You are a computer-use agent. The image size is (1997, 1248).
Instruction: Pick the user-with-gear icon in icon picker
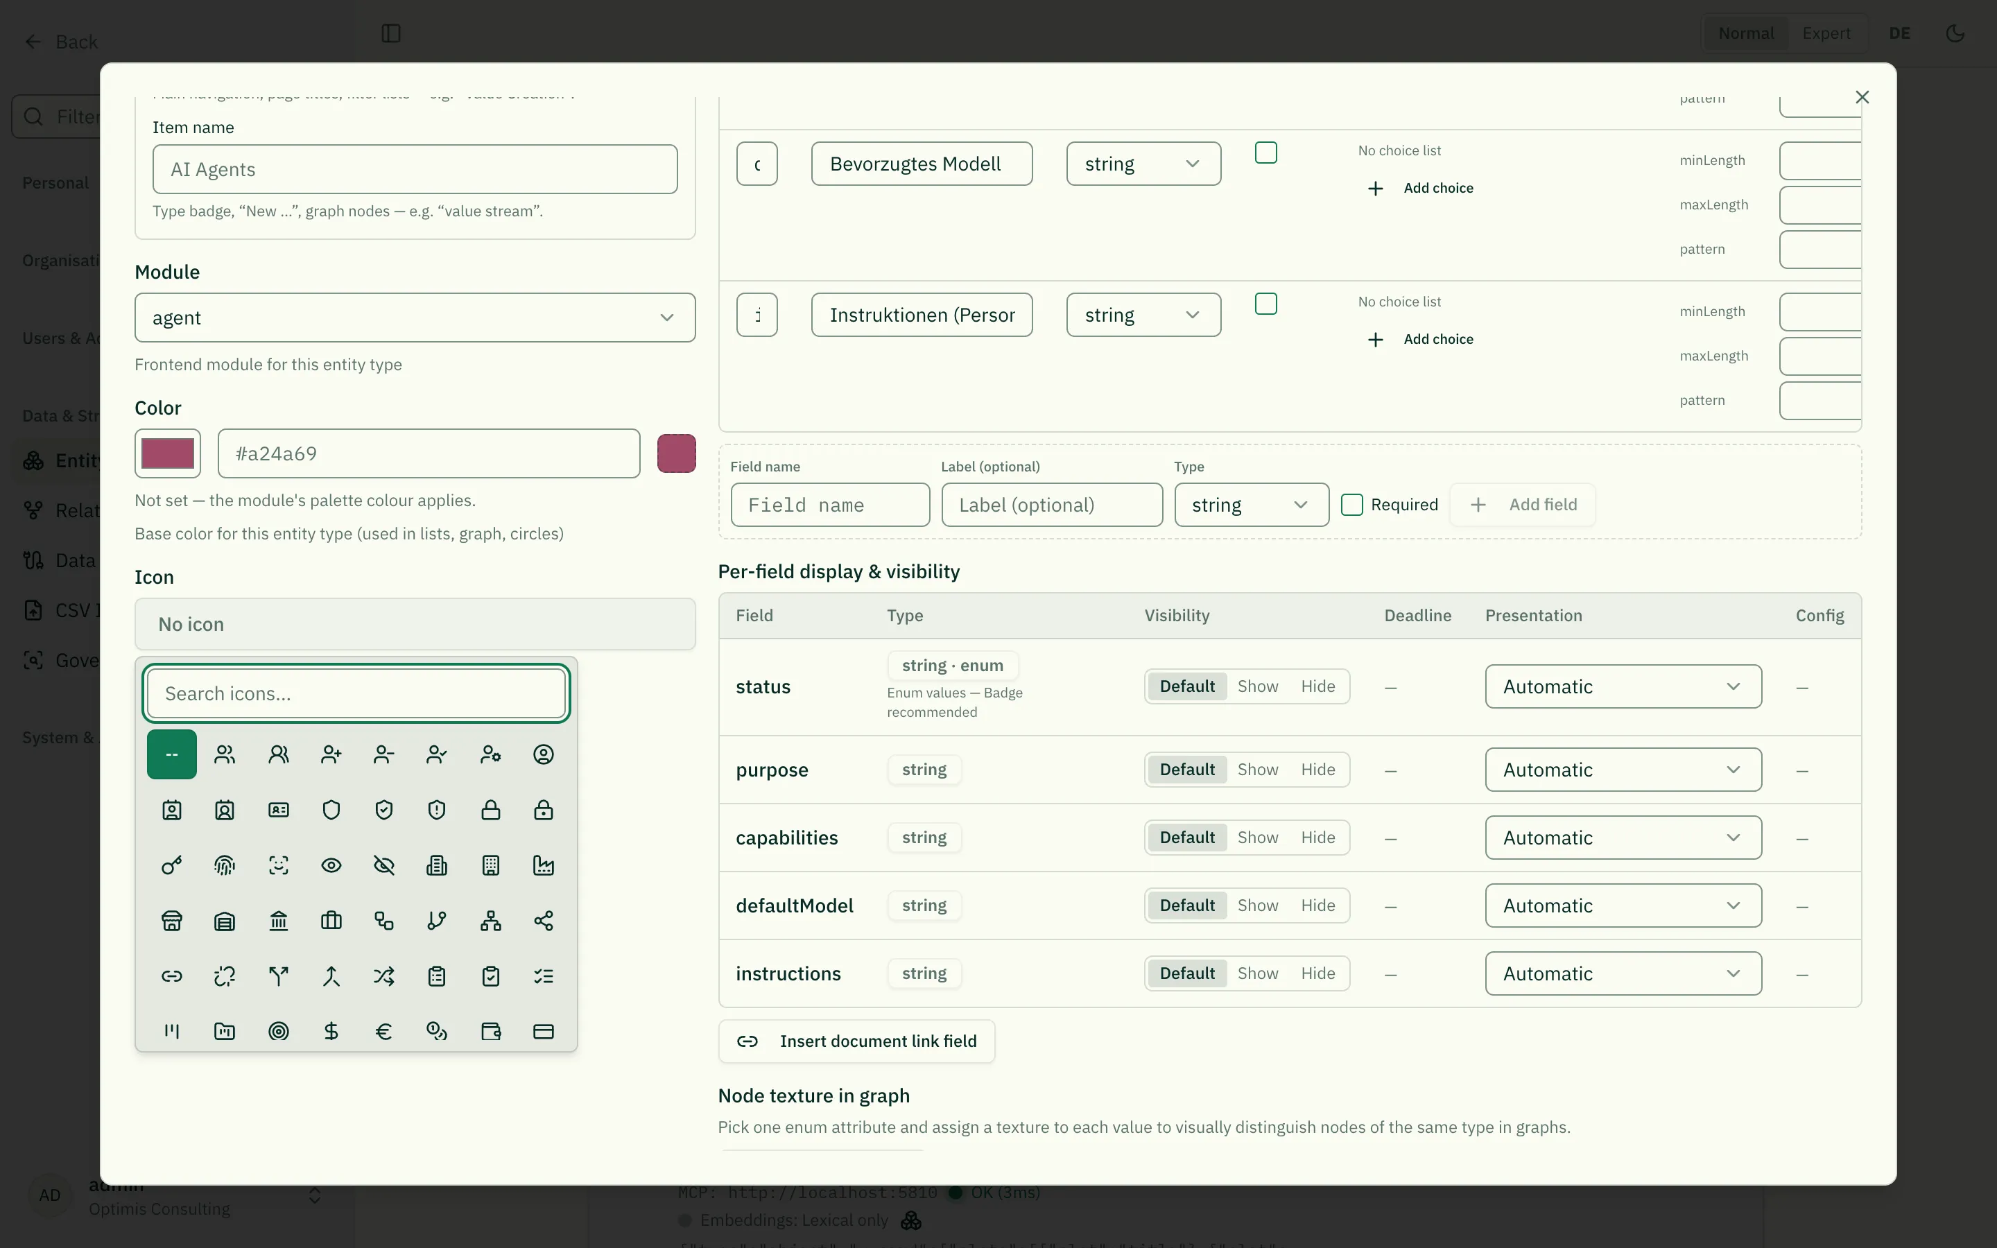coord(490,754)
